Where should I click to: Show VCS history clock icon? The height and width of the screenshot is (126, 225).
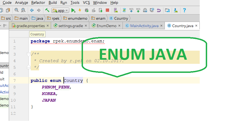point(152,10)
